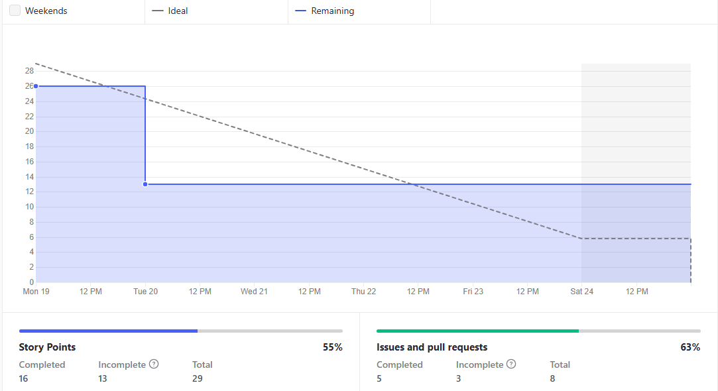
Task: Toggle the Remaining line legend entry
Action: (324, 11)
